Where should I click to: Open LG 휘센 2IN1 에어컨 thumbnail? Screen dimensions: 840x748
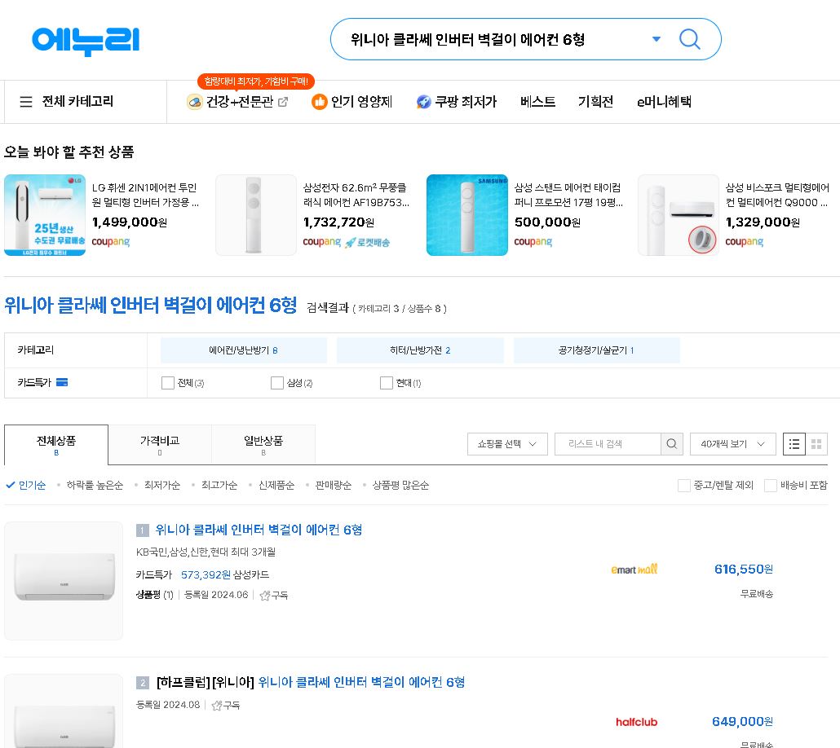pyautogui.click(x=45, y=215)
